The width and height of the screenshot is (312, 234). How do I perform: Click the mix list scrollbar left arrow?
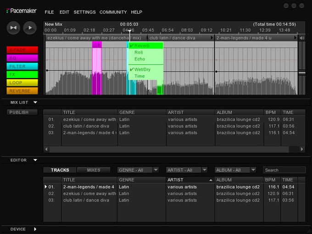point(46,149)
